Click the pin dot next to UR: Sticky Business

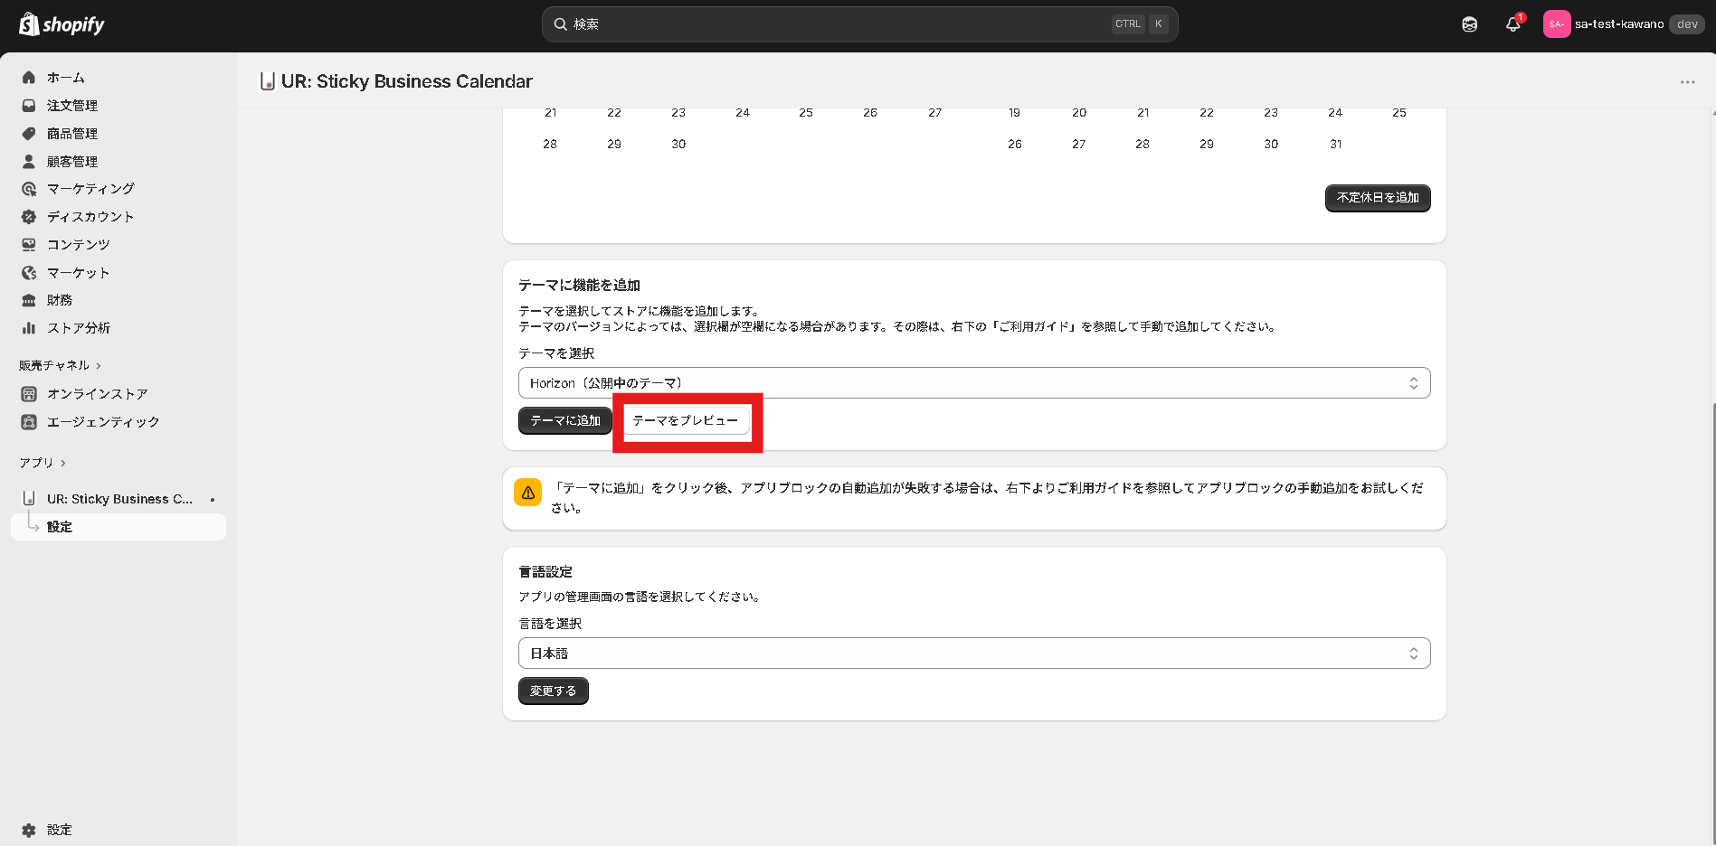213,500
